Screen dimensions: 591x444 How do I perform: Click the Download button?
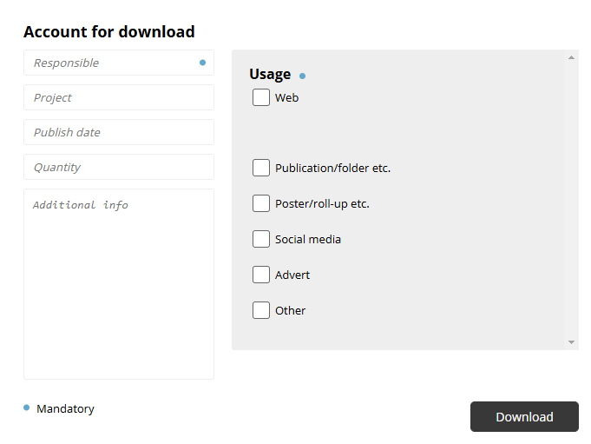click(524, 416)
